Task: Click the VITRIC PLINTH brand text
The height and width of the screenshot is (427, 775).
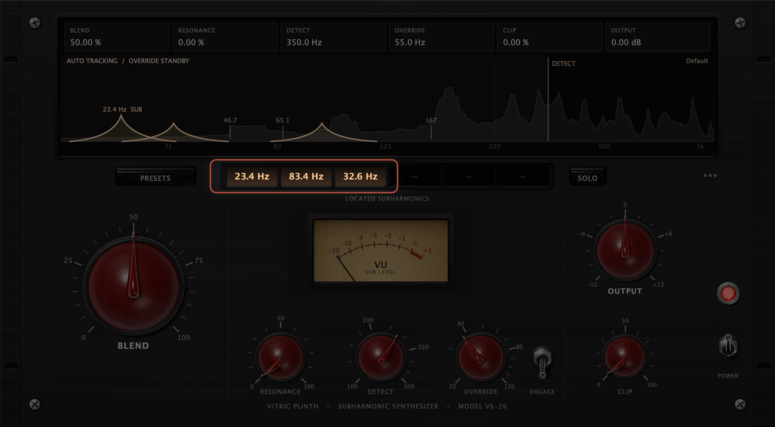Action: (x=293, y=406)
